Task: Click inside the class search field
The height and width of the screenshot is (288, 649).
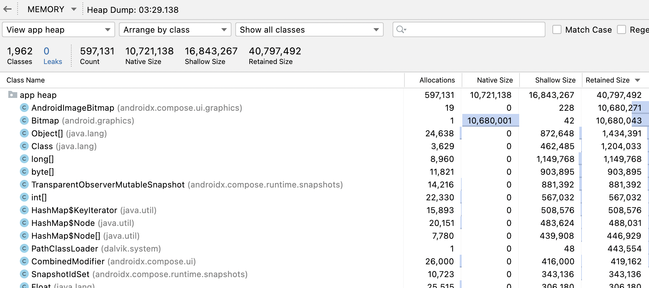Action: pyautogui.click(x=473, y=29)
